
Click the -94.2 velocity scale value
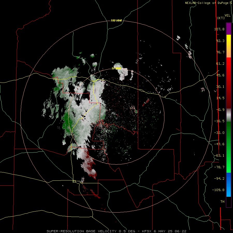[x=219, y=178]
